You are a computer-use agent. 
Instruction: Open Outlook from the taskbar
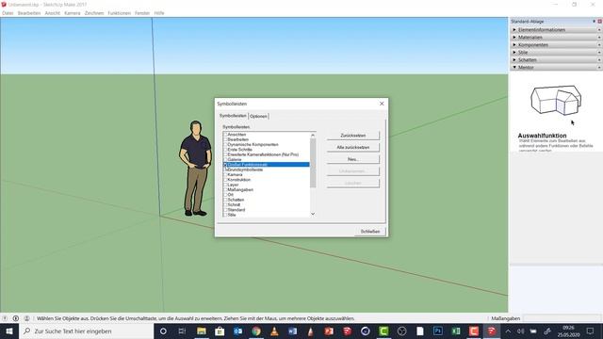(x=237, y=331)
